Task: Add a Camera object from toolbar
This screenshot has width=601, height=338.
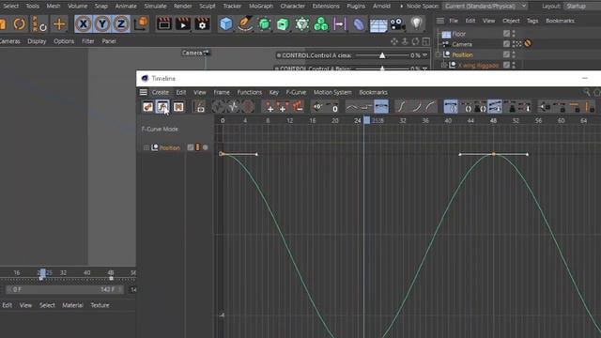Action: click(x=397, y=24)
